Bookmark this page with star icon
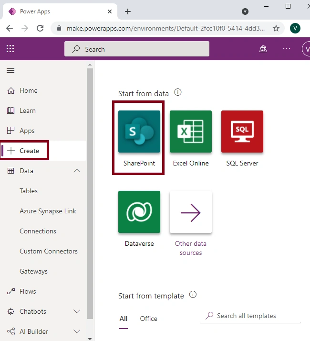The image size is (310, 341). point(276,28)
